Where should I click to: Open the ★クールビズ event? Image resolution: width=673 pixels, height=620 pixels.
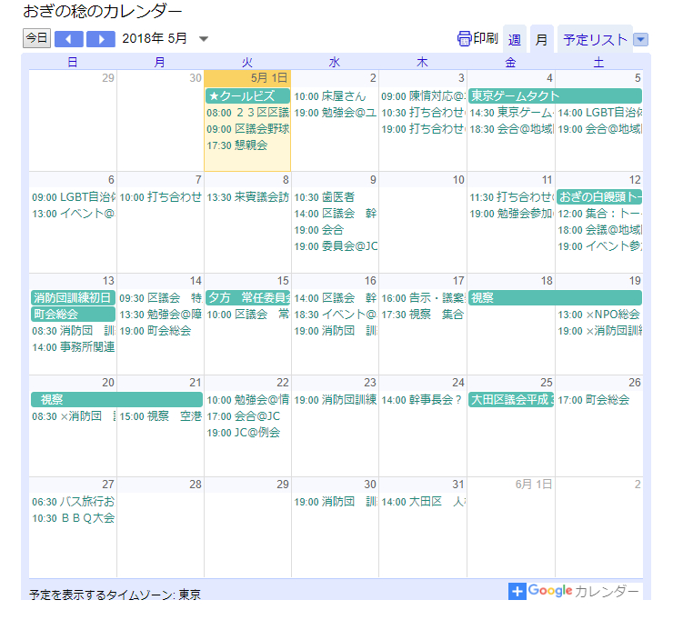(247, 95)
